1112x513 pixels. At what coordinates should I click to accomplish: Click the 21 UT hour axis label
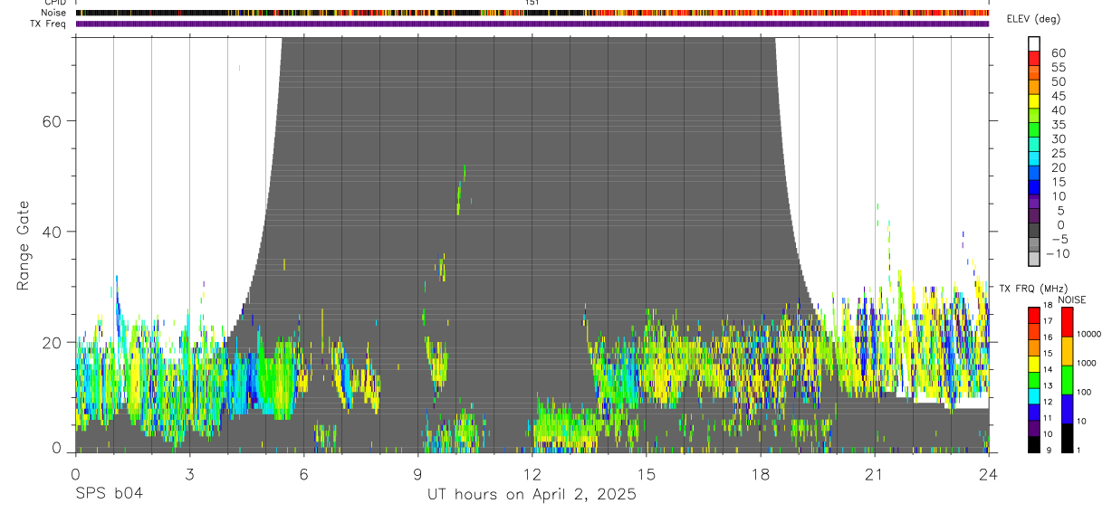[x=875, y=474]
